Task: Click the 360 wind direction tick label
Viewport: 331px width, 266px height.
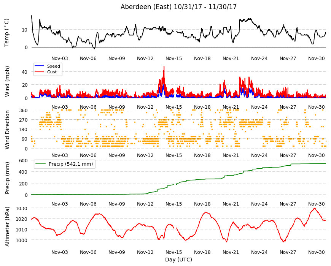Action: click(x=23, y=111)
